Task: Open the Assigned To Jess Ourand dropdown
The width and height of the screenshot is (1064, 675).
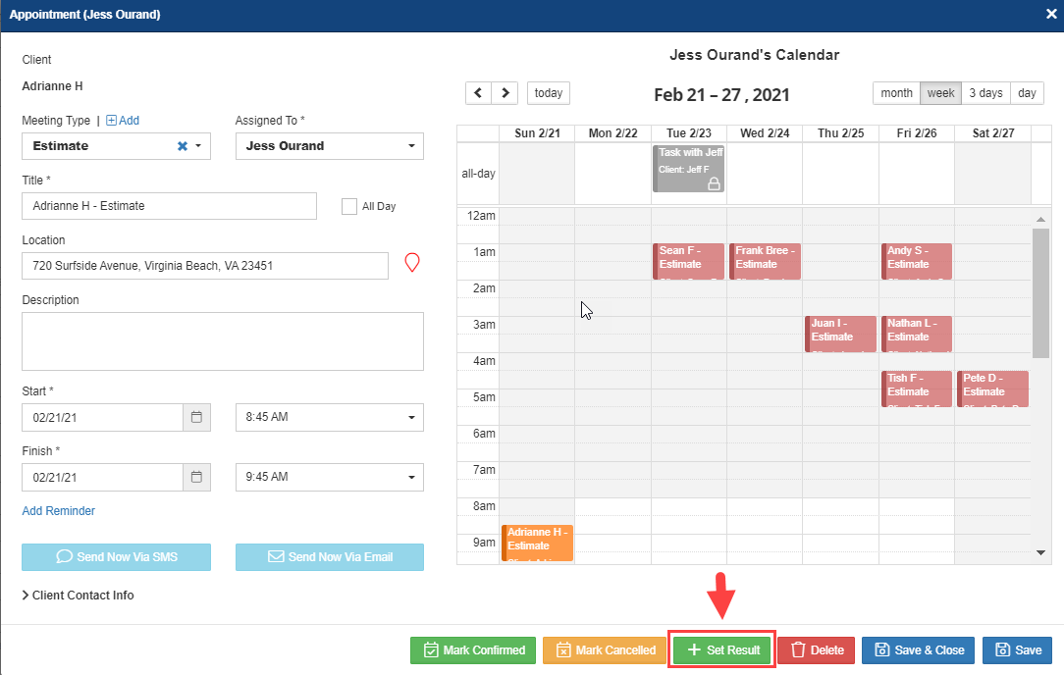Action: [330, 146]
